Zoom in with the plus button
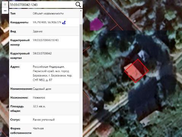 [x=5, y=5]
